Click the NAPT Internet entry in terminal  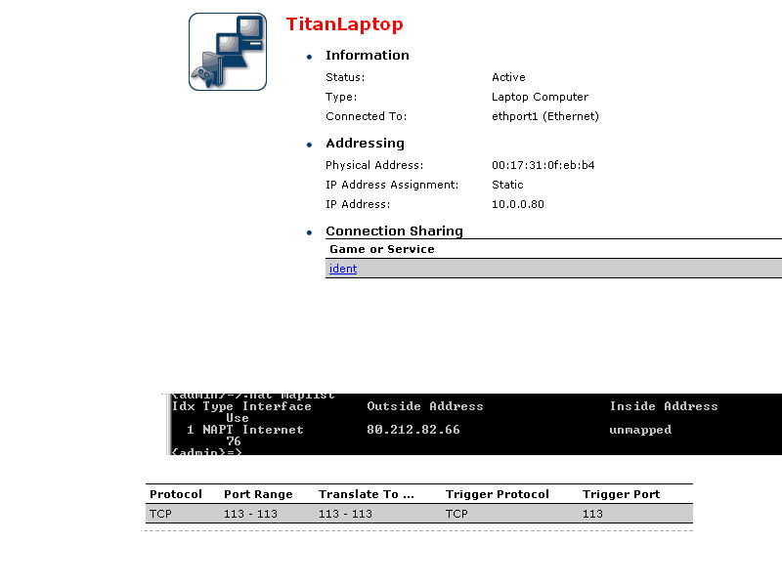(253, 430)
